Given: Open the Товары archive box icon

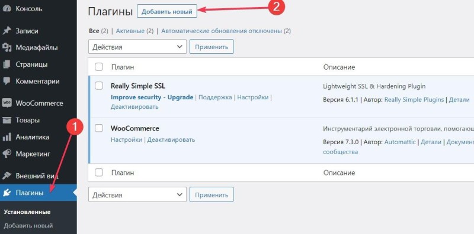Looking at the screenshot, I should point(7,120).
